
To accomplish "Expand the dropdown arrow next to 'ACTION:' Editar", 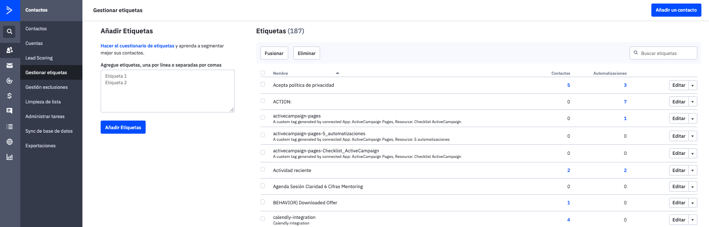I will point(693,102).
